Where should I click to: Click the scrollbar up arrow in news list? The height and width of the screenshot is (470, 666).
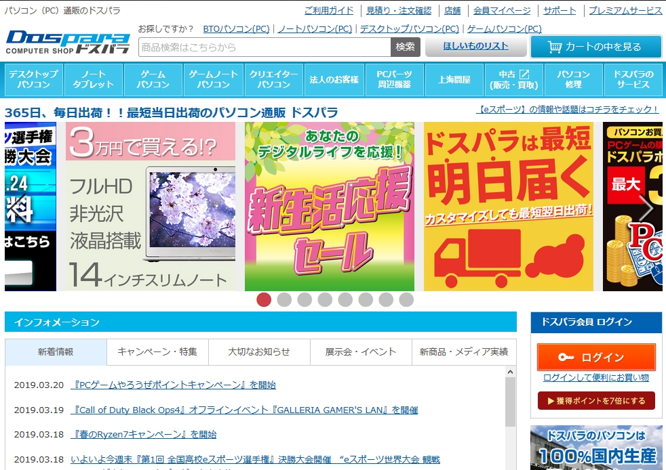(x=510, y=372)
